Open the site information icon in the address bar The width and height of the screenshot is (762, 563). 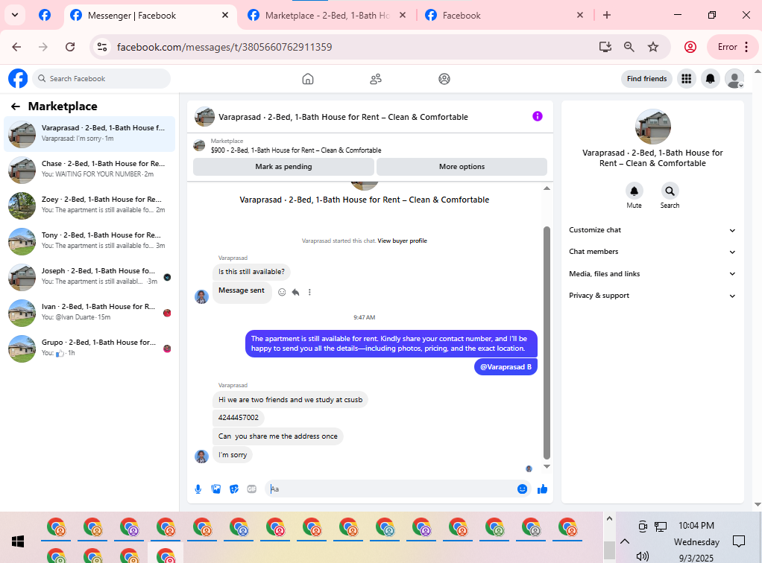tap(102, 47)
